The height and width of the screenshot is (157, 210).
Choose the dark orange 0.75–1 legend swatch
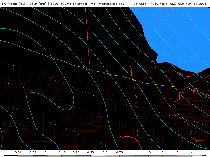click(x=127, y=156)
